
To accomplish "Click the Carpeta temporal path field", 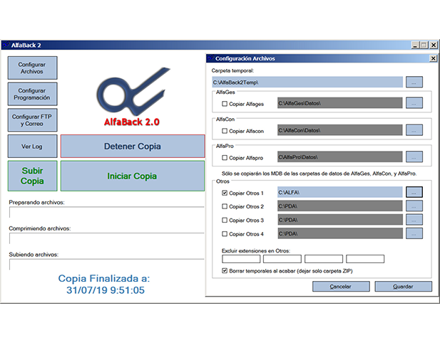I will point(307,83).
